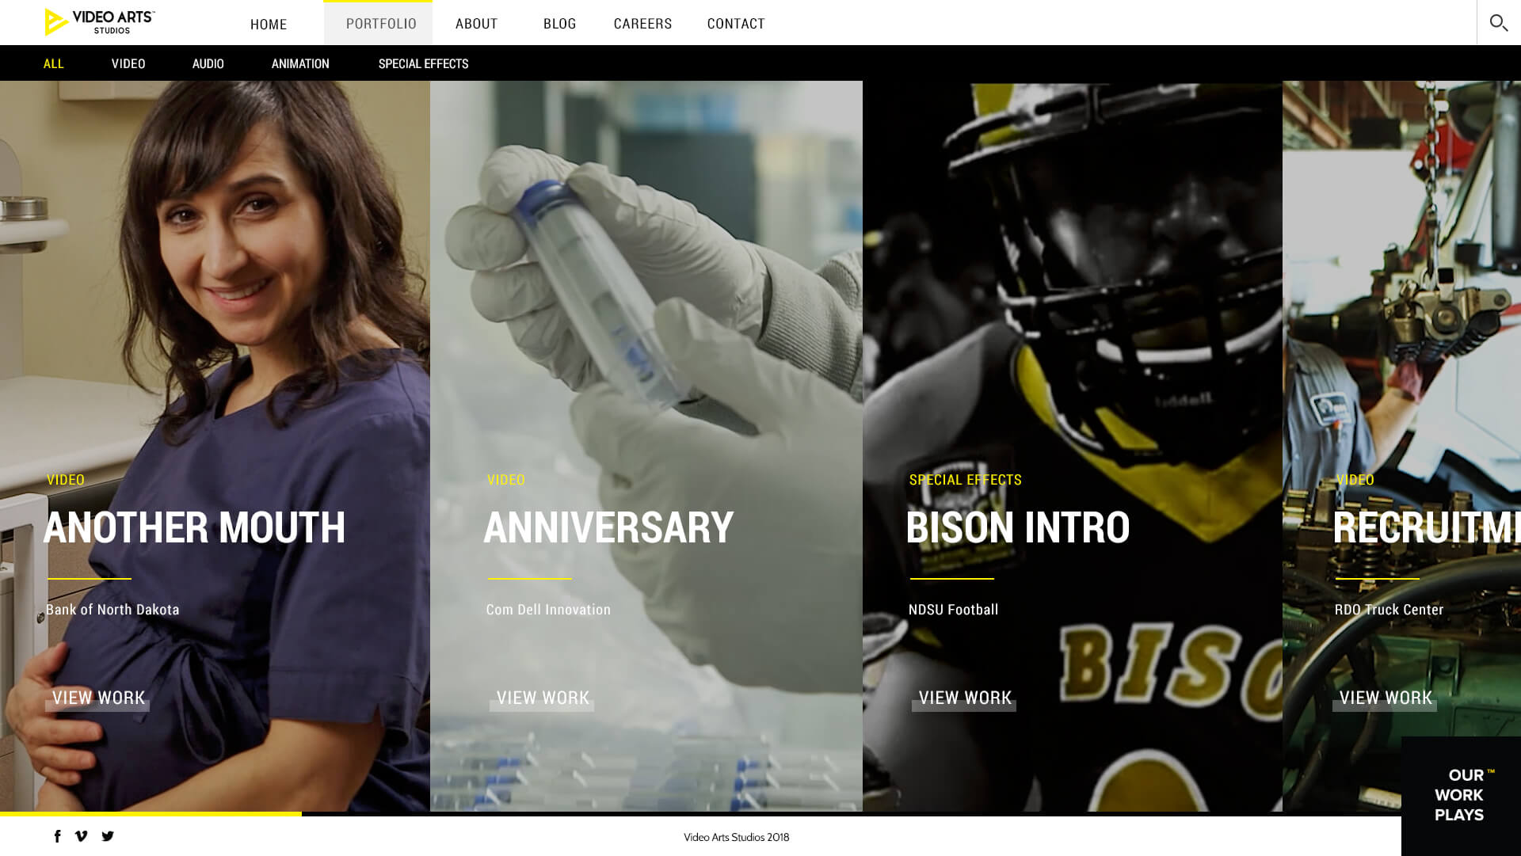Go to the Home menu item
This screenshot has height=856, width=1521.
tap(269, 24)
